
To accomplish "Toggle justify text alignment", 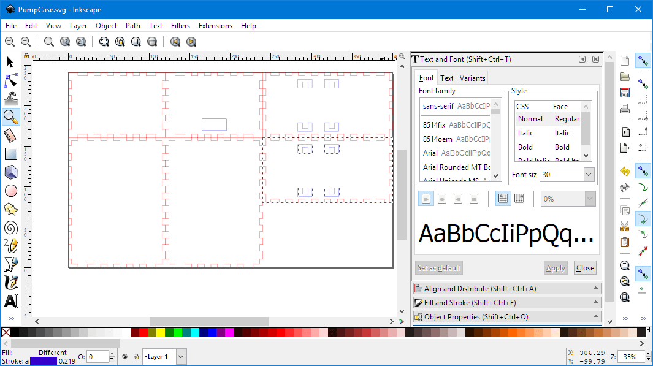I will coord(474,199).
